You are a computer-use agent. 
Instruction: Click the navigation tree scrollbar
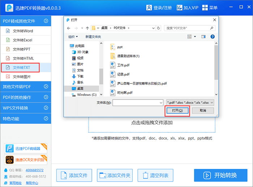101,76
